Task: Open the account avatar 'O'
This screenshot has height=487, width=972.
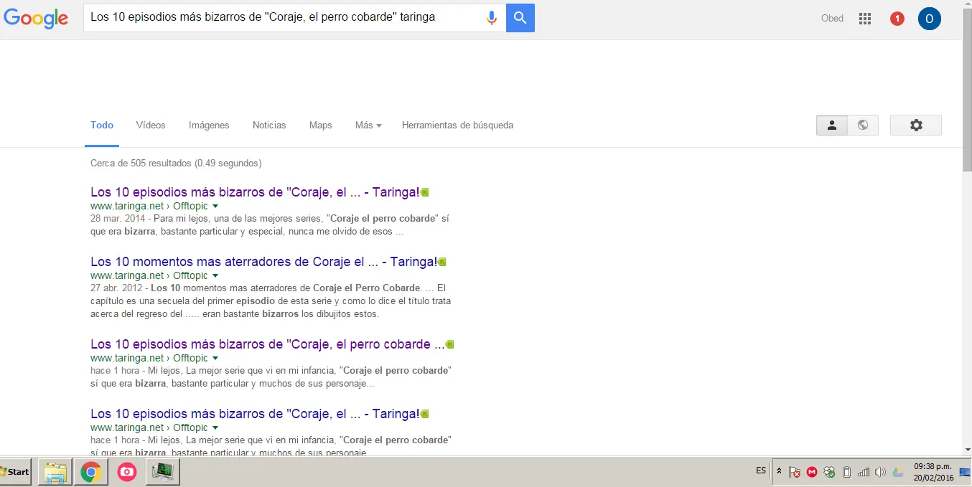Action: (930, 19)
